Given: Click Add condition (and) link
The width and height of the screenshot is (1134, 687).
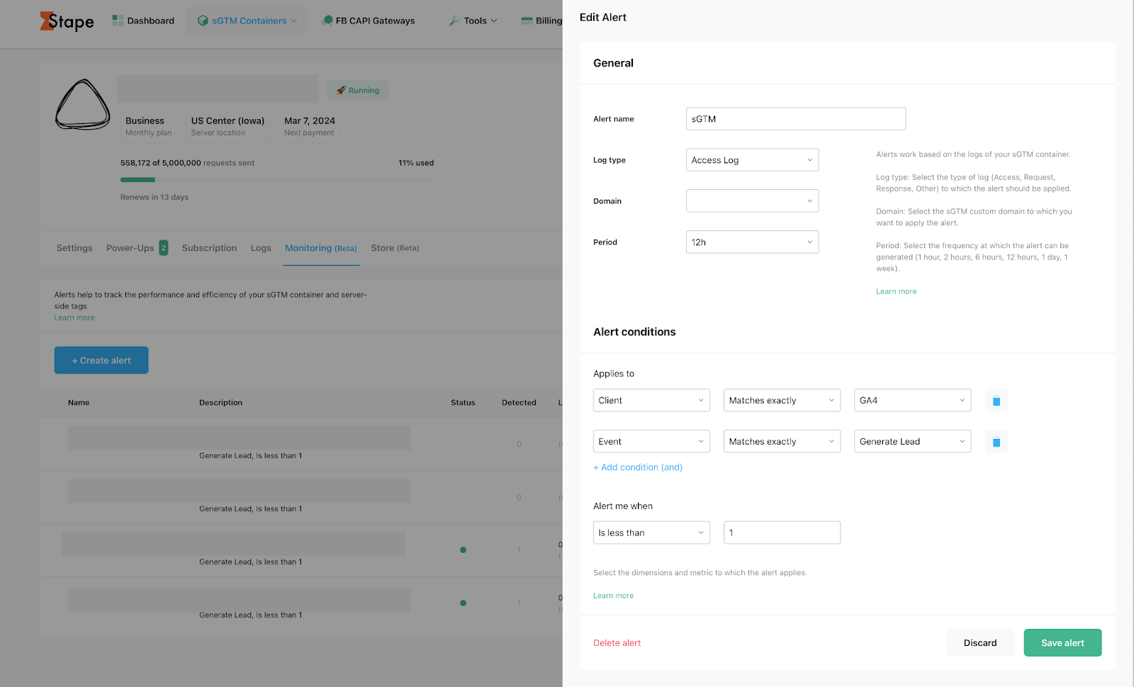Looking at the screenshot, I should pyautogui.click(x=637, y=467).
